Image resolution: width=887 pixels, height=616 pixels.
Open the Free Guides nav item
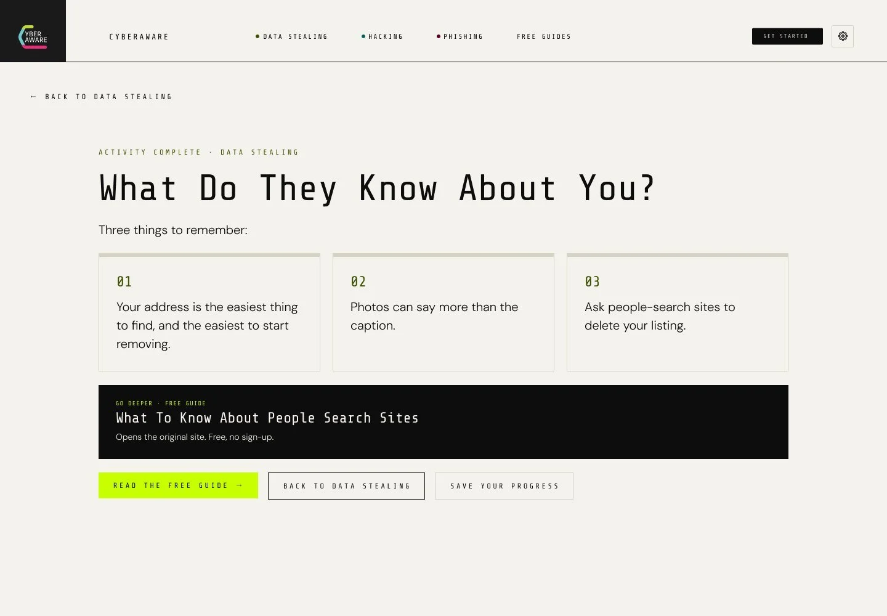click(x=544, y=37)
